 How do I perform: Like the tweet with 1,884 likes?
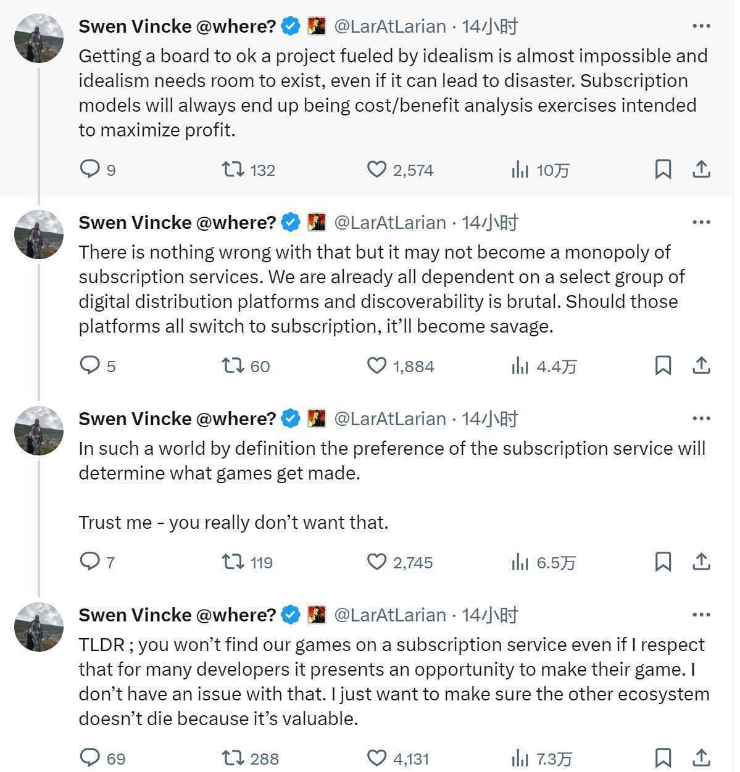tap(376, 365)
